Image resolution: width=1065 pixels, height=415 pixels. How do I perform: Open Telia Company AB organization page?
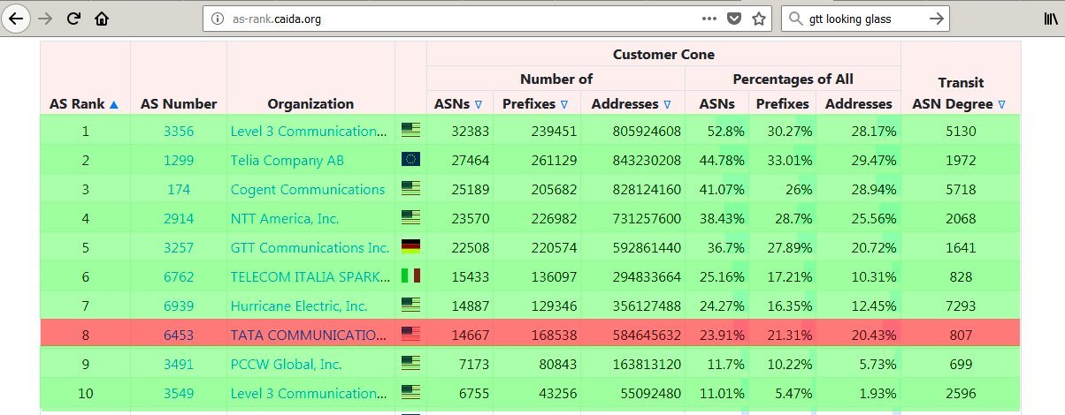pyautogui.click(x=287, y=160)
